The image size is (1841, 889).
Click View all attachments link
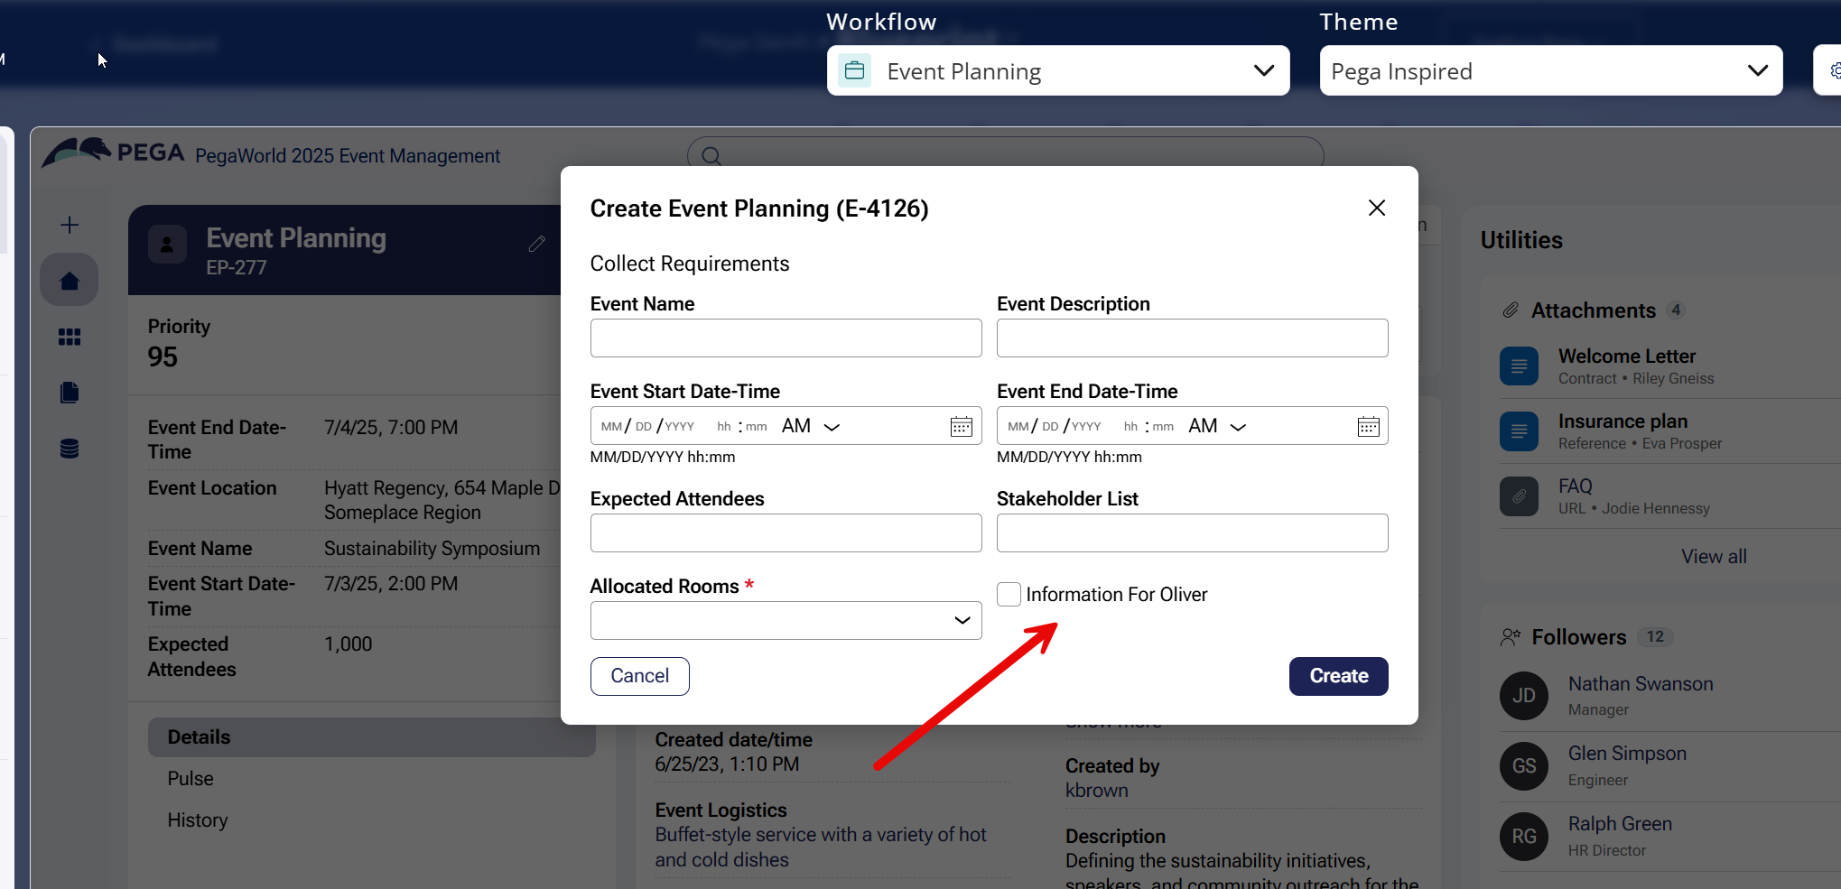[1713, 557]
